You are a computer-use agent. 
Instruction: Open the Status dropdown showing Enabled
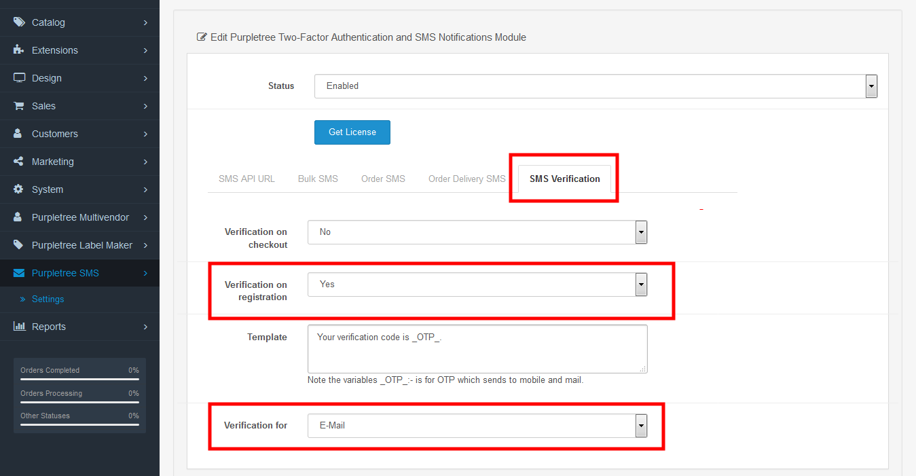point(596,86)
